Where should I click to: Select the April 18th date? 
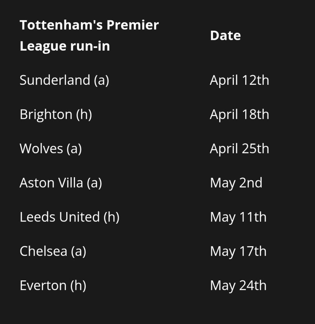click(239, 114)
